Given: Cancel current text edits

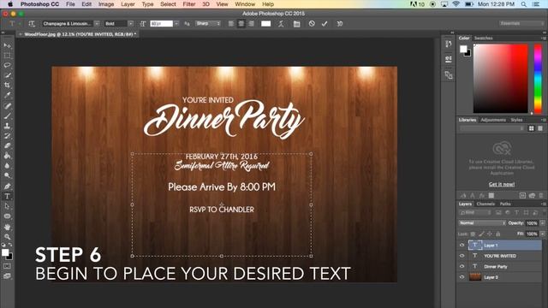Looking at the screenshot, I should coord(312,23).
